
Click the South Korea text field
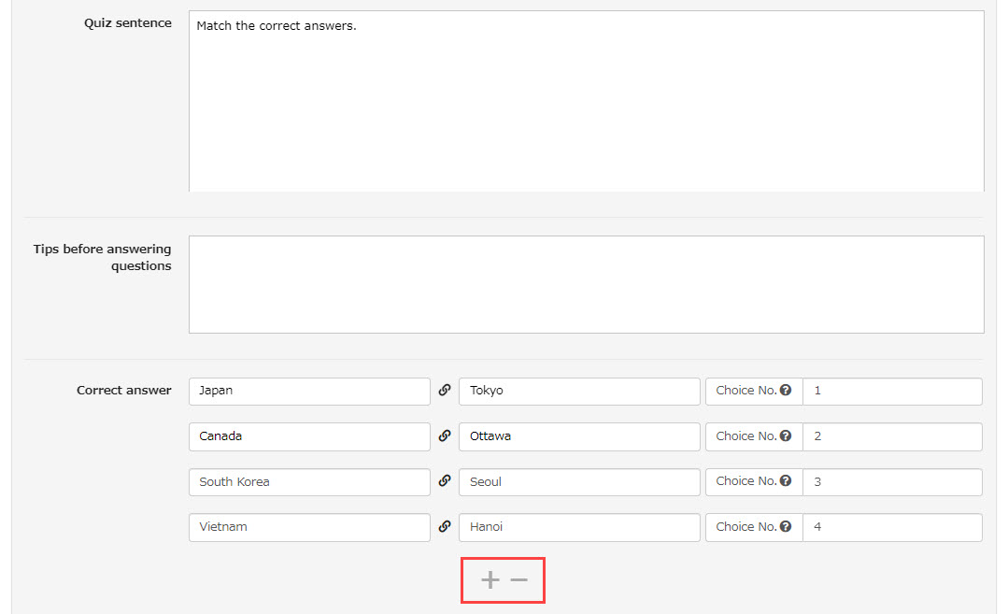308,482
